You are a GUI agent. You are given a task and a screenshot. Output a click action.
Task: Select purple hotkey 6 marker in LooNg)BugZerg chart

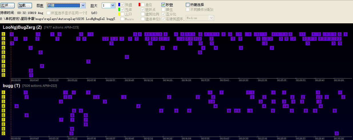[x=127, y=57]
